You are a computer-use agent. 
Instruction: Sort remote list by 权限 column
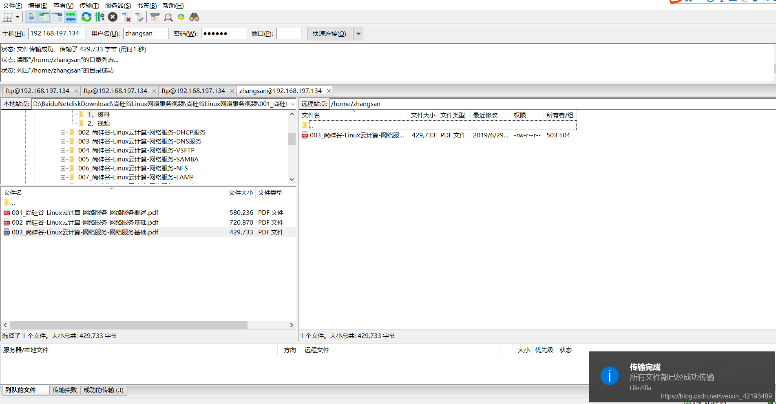(527, 115)
